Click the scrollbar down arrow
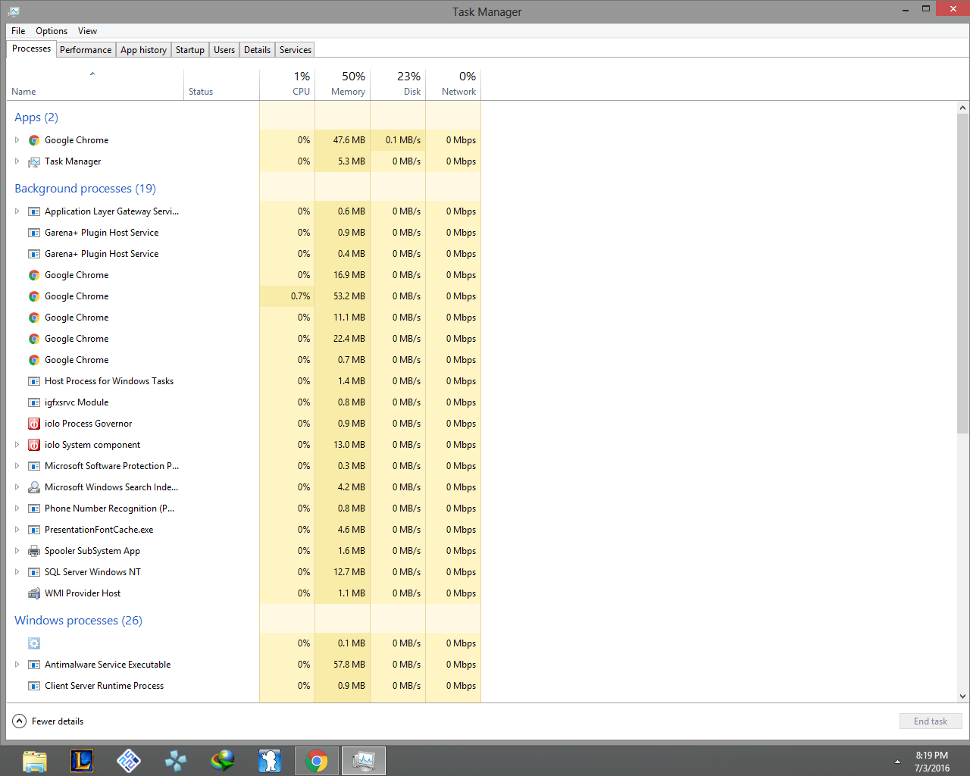Screen dimensions: 970x776 point(962,696)
